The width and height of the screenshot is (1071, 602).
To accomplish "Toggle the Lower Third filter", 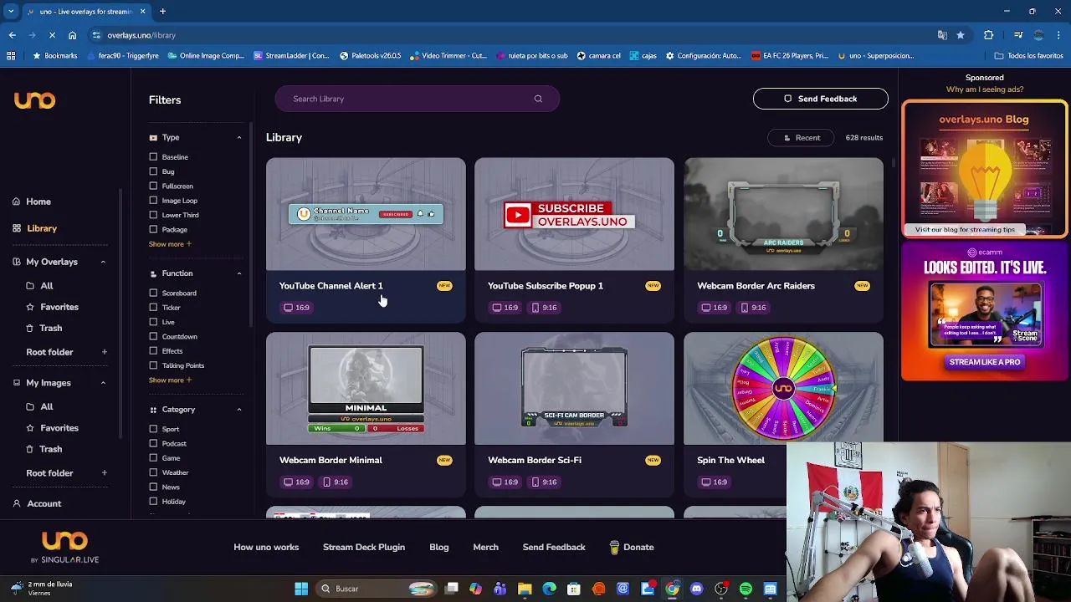I will click(x=153, y=215).
